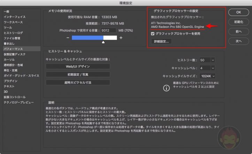Screen dimensions: 252x154
Task: Open 詳細設定... advanced settings
Action: (161, 41)
